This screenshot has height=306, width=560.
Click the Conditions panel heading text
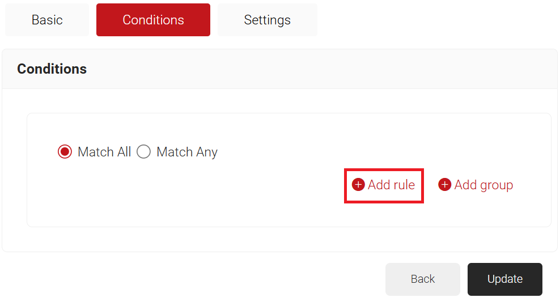point(52,69)
